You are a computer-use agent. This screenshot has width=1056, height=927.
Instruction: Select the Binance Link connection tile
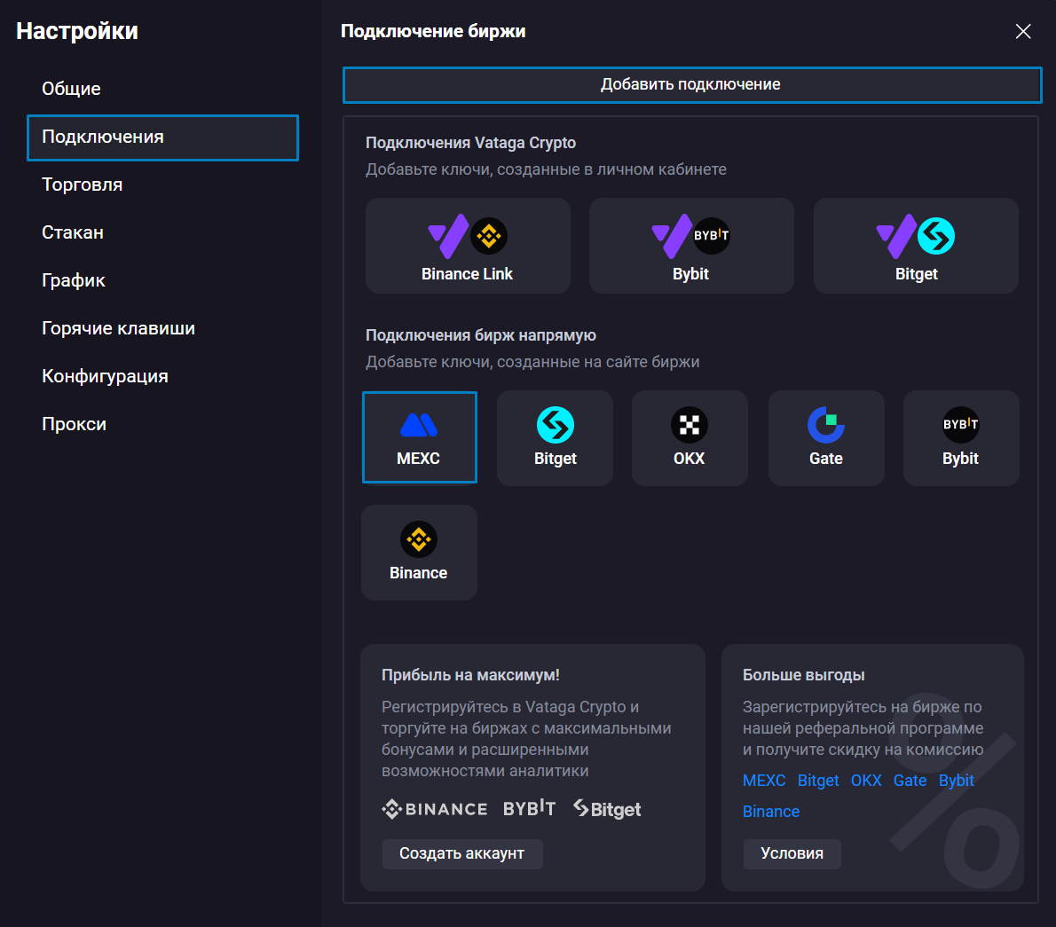click(x=468, y=246)
